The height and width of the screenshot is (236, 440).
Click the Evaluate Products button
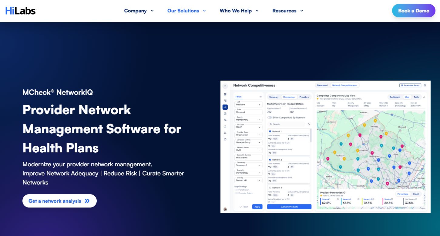[x=289, y=207]
